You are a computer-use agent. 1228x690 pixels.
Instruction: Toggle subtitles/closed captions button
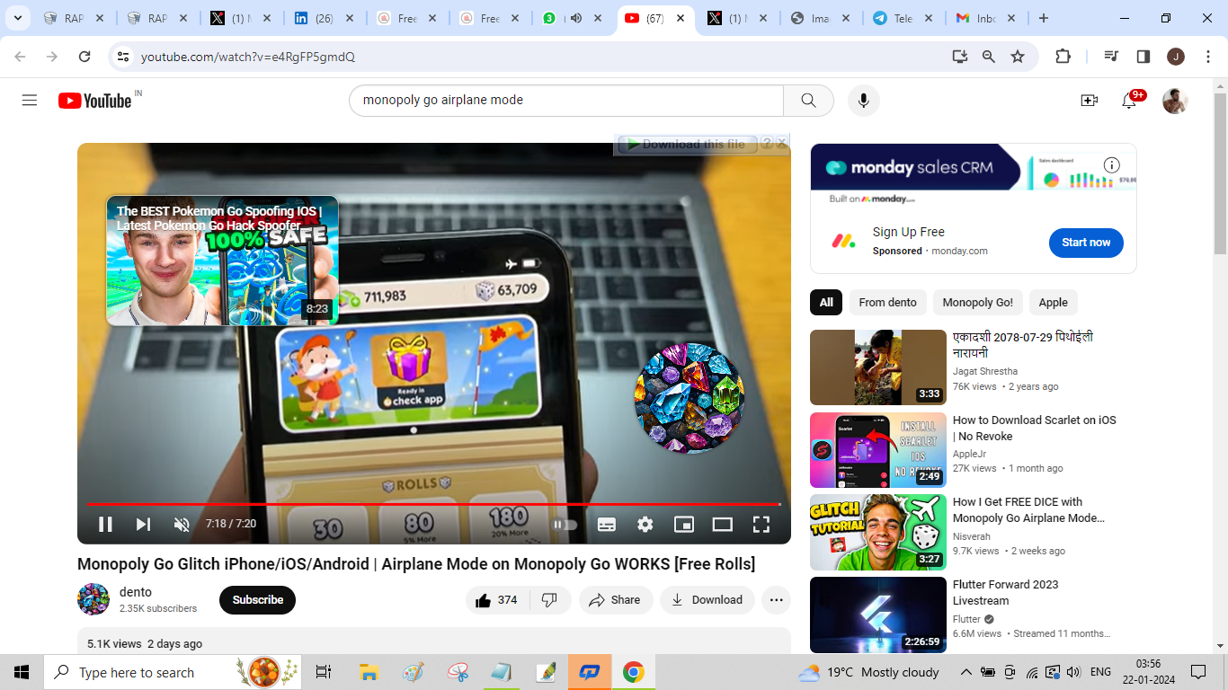[607, 525]
